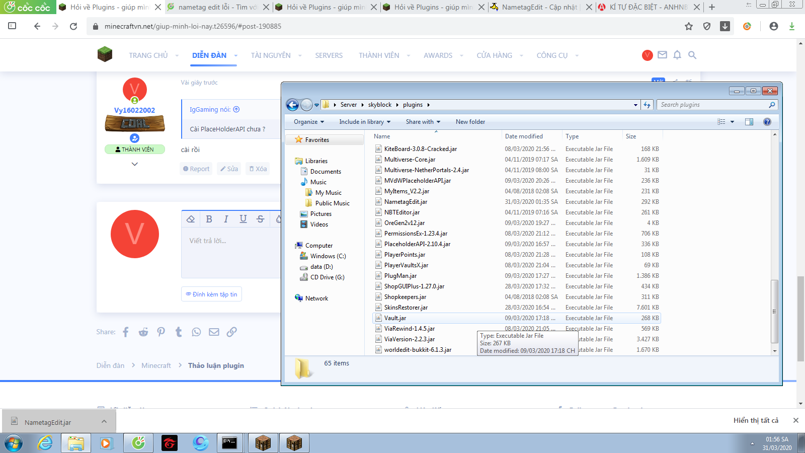Open the SERVERS nav item
Viewport: 805px width, 453px height.
(329, 55)
